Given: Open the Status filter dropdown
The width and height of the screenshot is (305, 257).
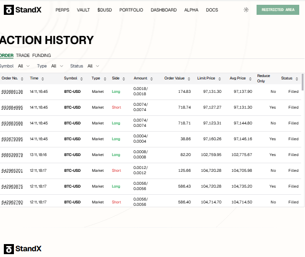Looking at the screenshot, I should pos(94,66).
